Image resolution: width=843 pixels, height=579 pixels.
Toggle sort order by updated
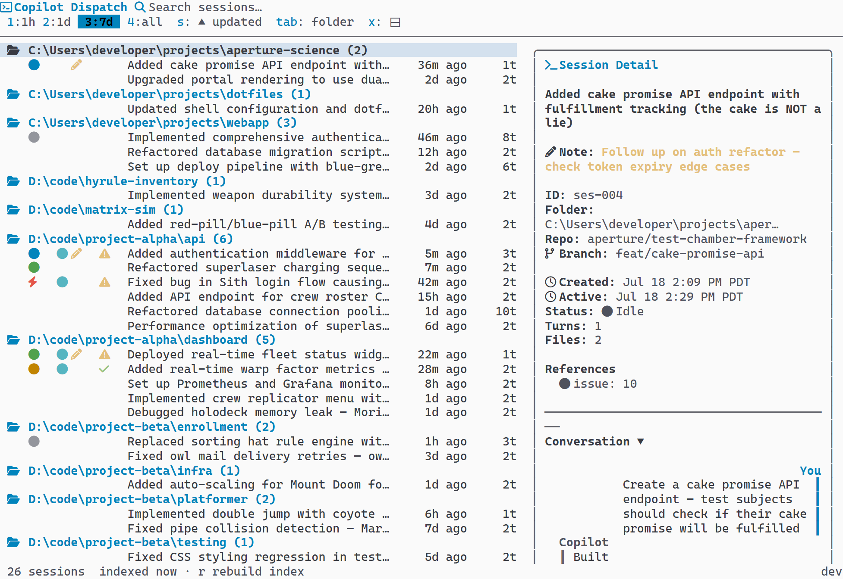(219, 22)
